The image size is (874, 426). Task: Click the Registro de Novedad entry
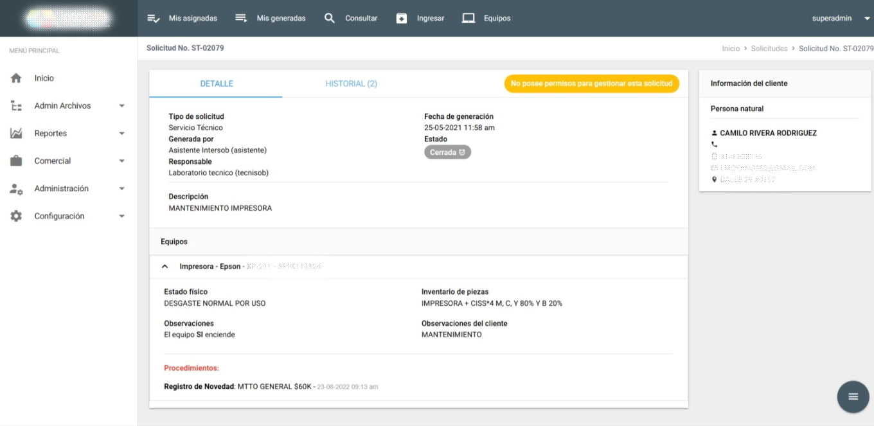tap(271, 387)
